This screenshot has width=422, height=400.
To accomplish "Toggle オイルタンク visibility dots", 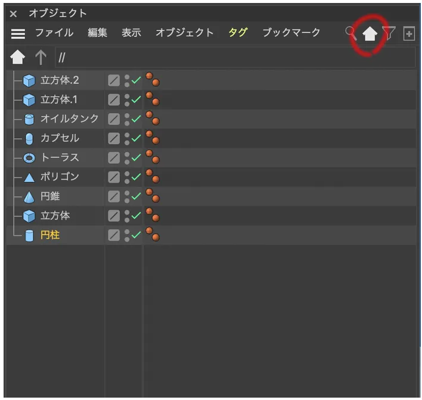I will pyautogui.click(x=127, y=120).
